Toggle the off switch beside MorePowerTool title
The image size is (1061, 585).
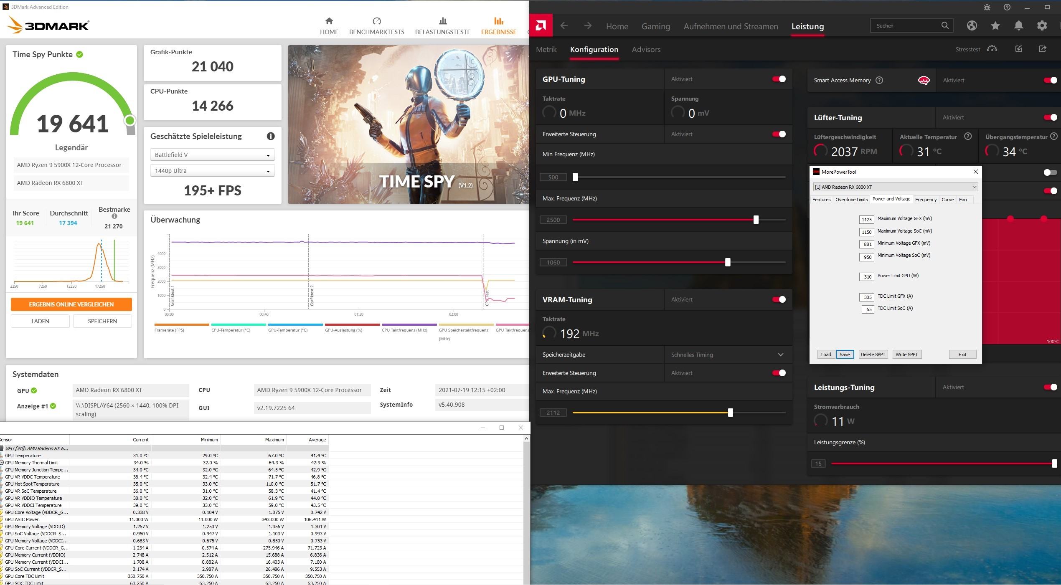[x=1050, y=172]
